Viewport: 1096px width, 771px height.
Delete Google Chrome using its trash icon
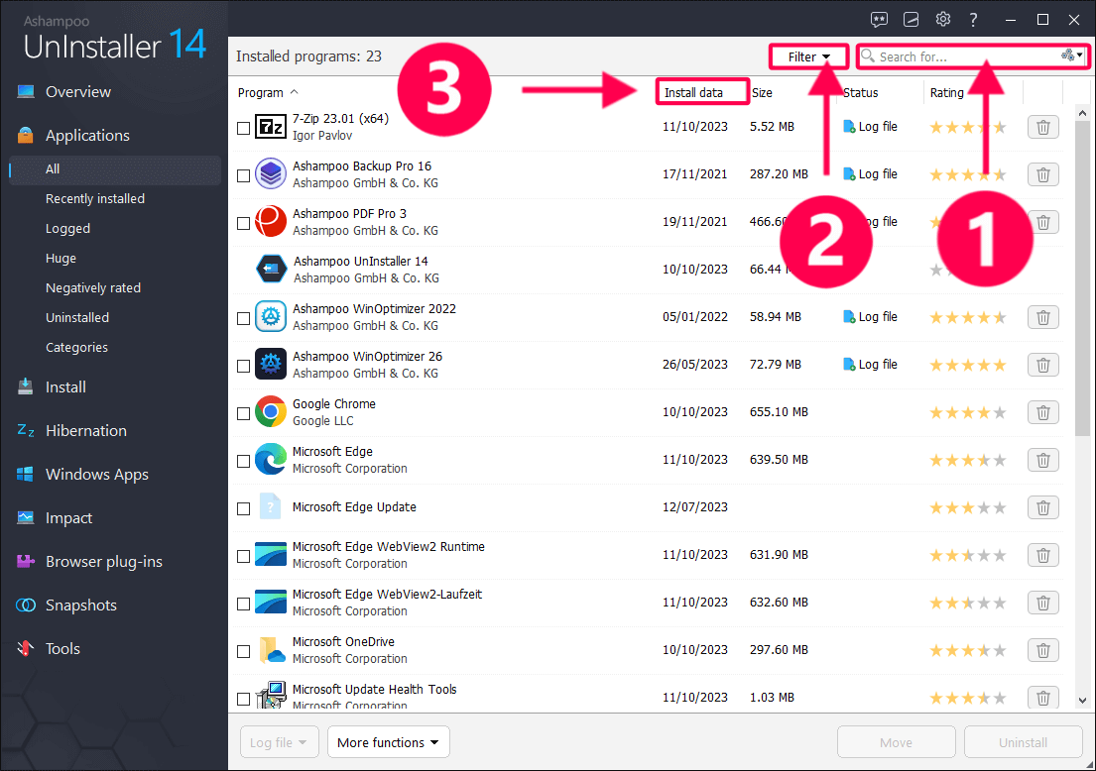pos(1042,412)
